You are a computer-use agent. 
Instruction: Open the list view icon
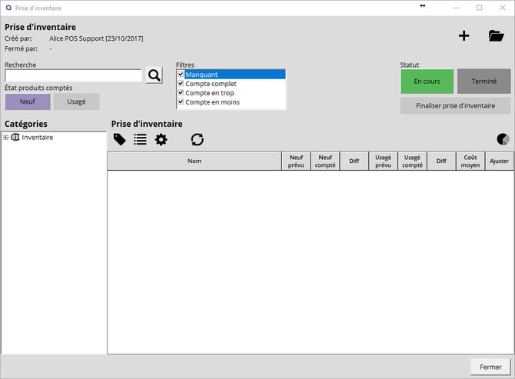pyautogui.click(x=140, y=139)
